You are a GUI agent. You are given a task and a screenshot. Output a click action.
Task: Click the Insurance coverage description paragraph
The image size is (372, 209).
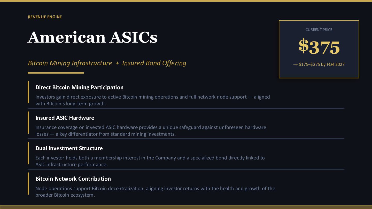151,131
